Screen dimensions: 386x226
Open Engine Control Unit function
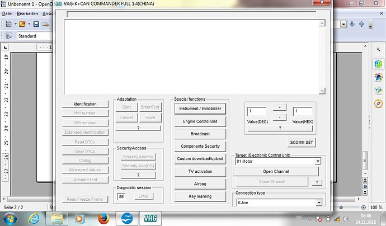(x=200, y=121)
